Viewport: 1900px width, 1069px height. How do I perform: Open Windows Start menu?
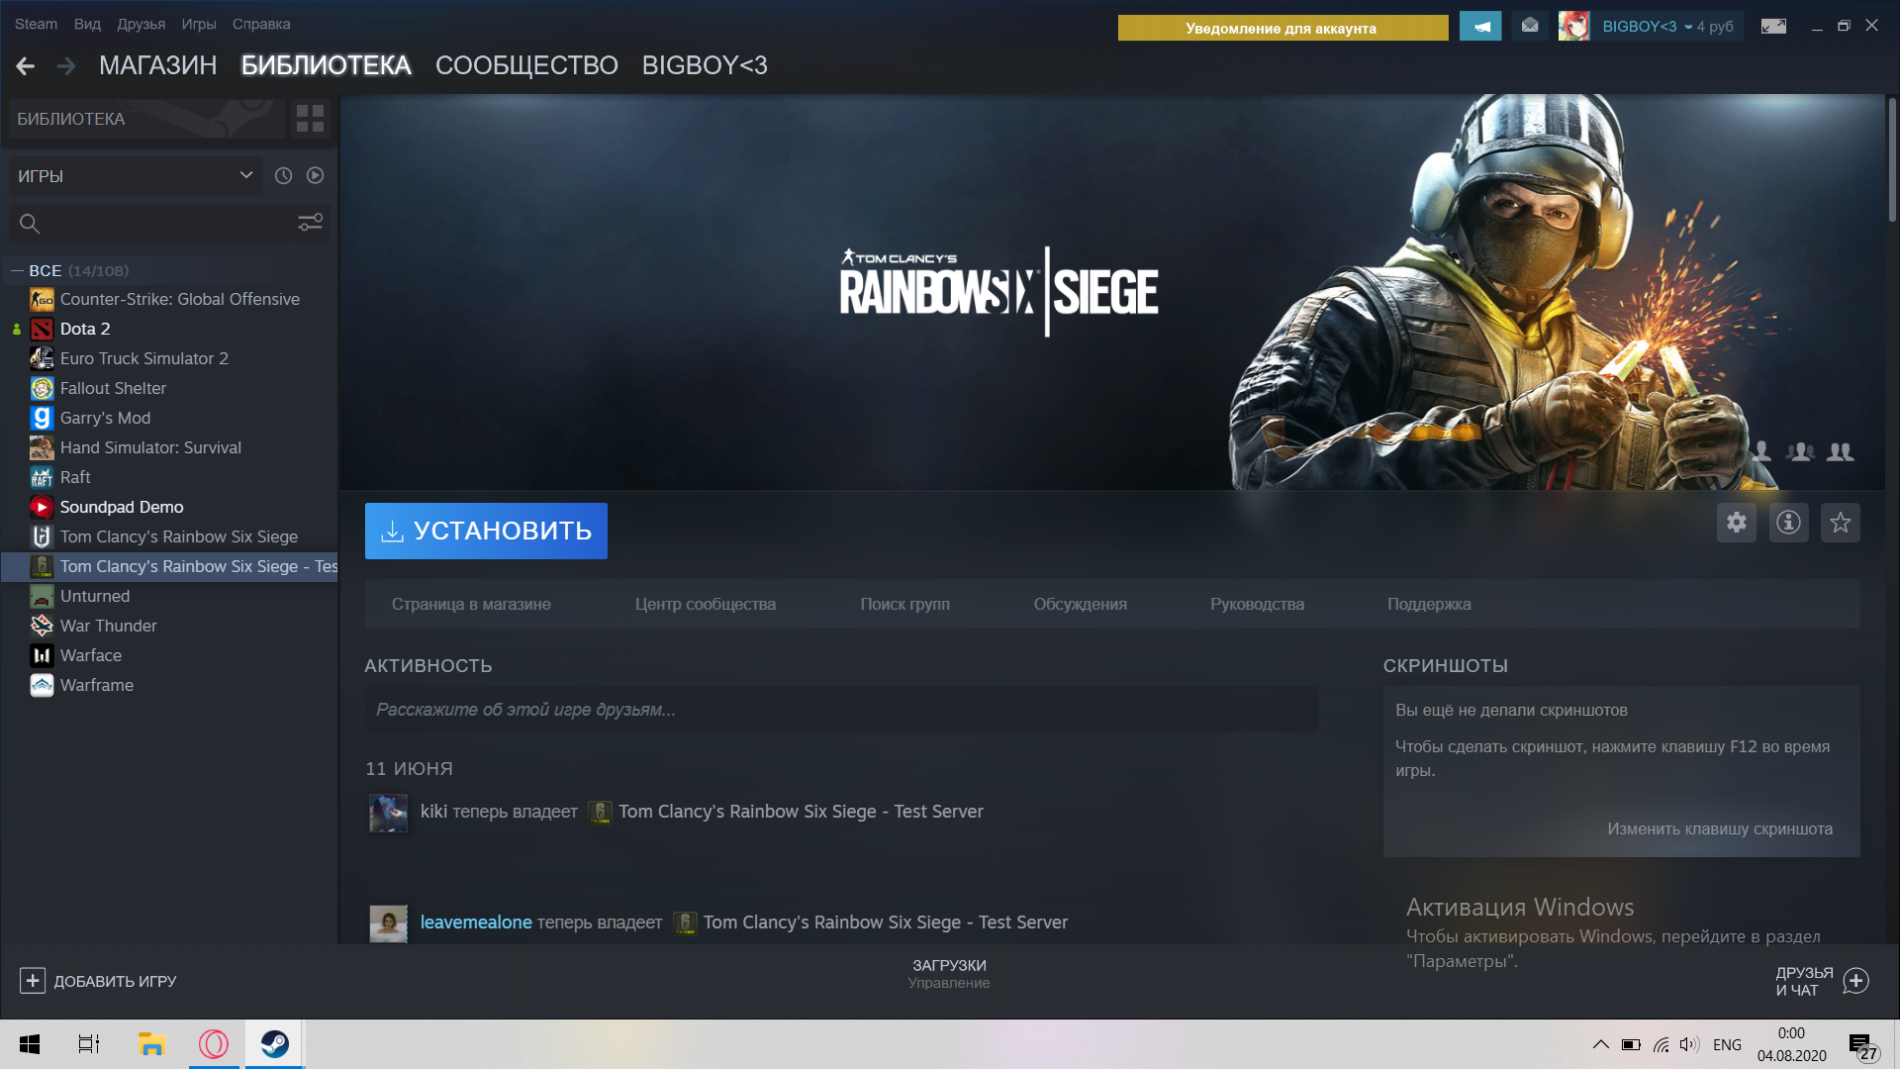[x=30, y=1044]
